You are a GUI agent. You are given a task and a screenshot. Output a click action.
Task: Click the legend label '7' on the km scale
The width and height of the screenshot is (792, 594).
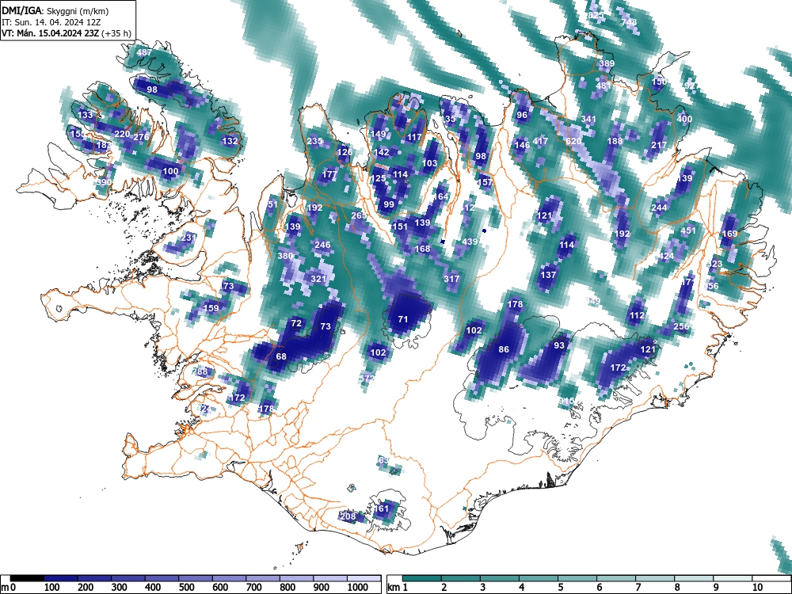(638, 587)
